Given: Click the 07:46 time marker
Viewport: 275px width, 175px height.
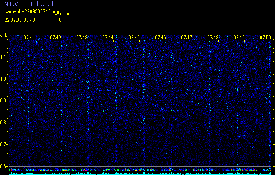Looking at the screenshot, I should pos(160,37).
